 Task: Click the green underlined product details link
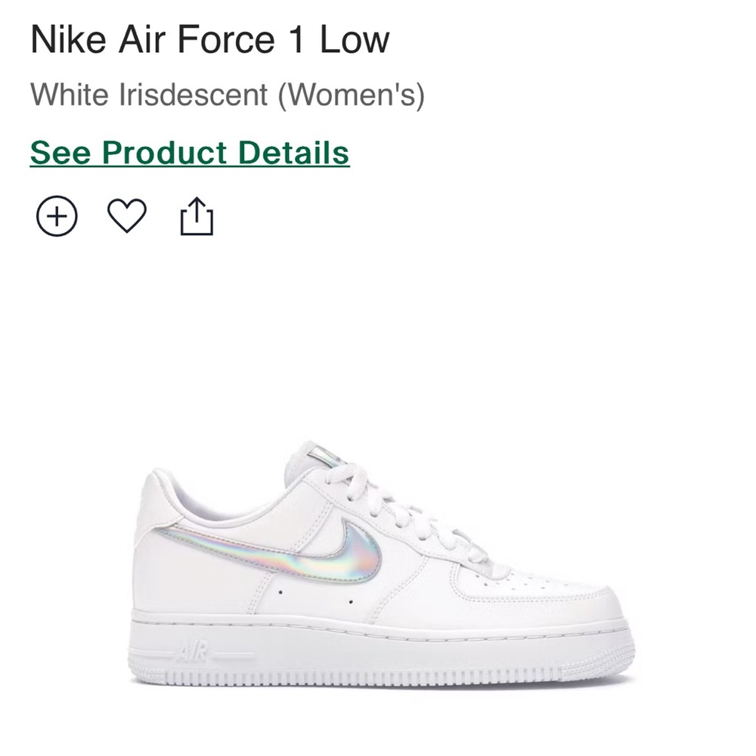tap(190, 152)
